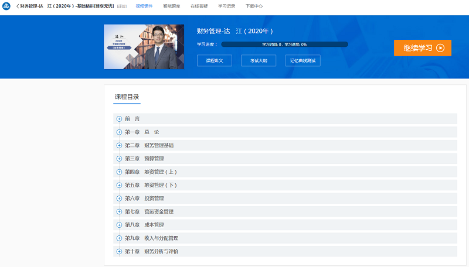
Task: Click the 财务管理基础 chapter title
Action: (x=159, y=145)
